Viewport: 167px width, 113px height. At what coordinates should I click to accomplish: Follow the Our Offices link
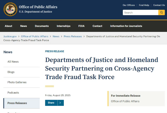tap(129, 5)
